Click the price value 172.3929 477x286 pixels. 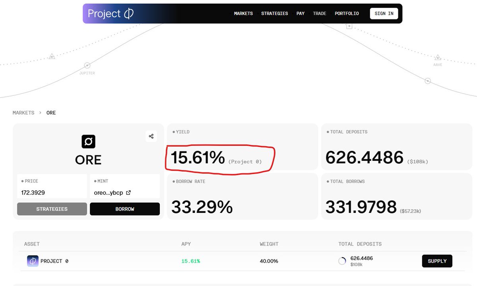33,193
